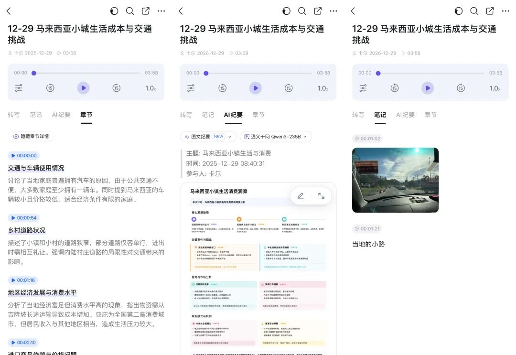516x355 pixels.
Task: Tap the contrast/theme circle icon in header
Action: pos(114,11)
